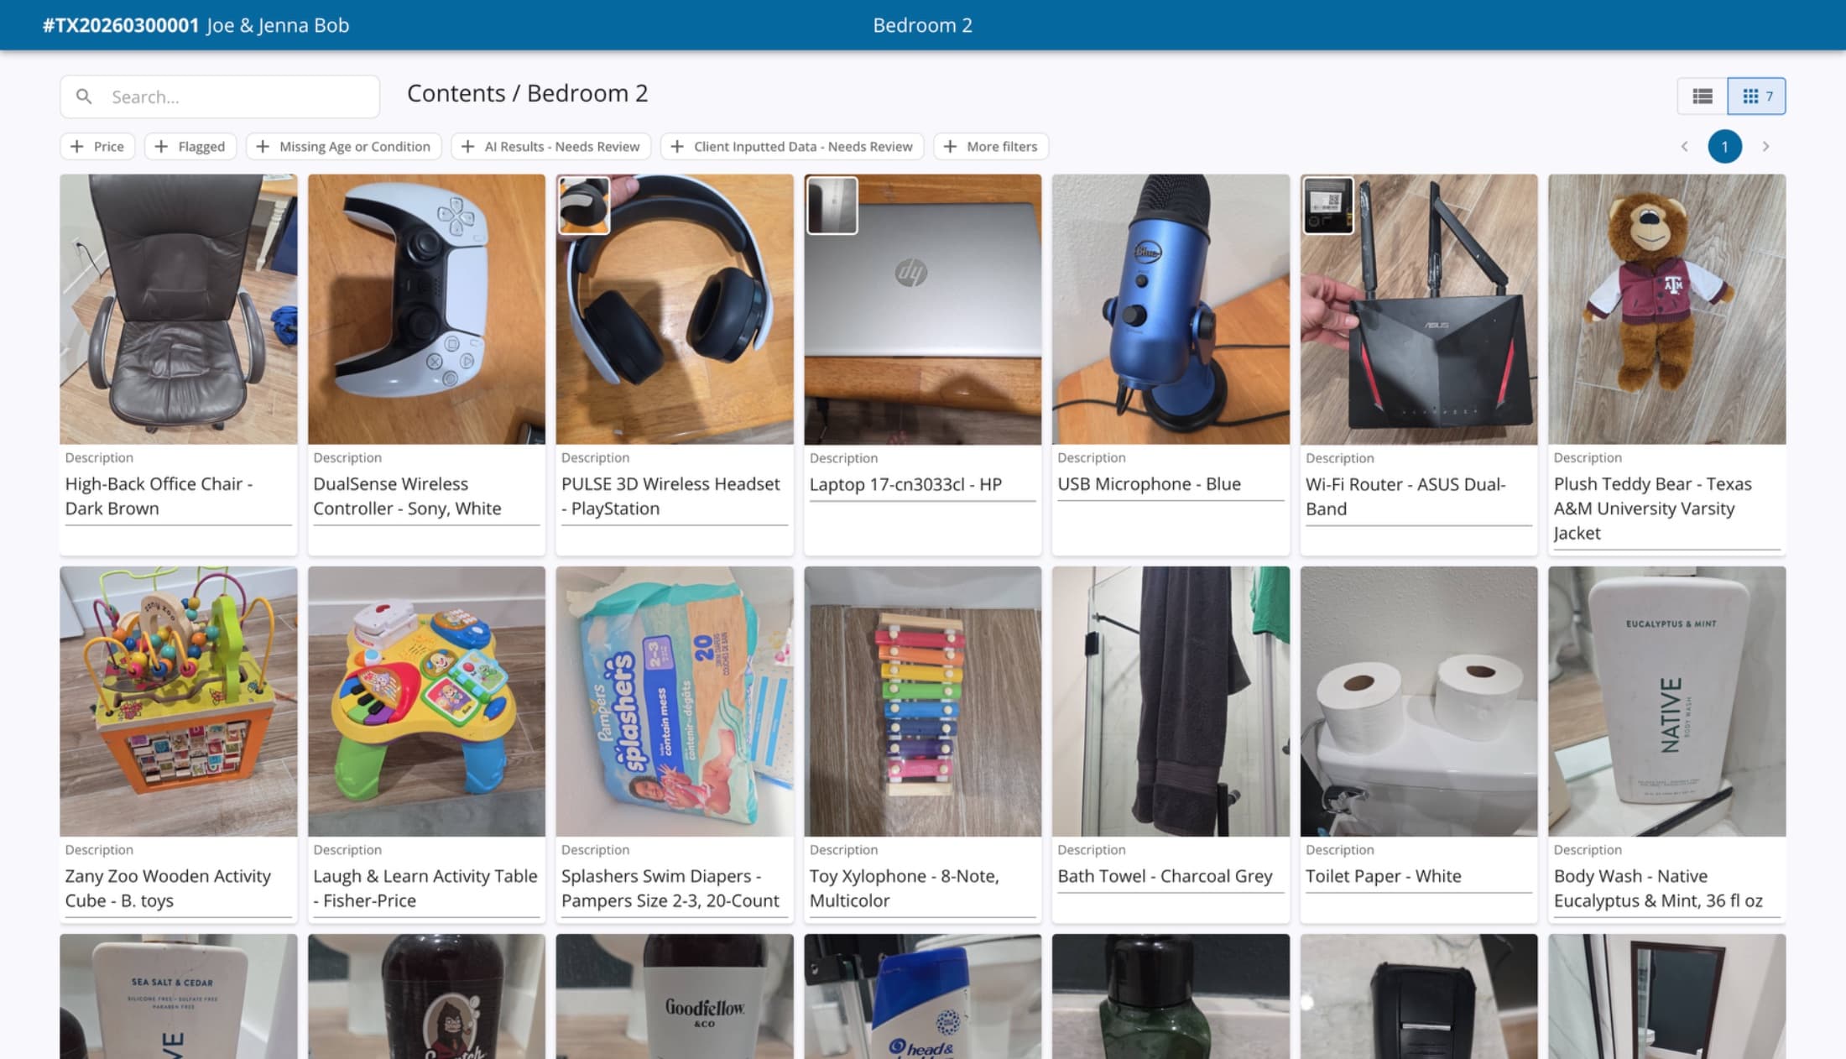Edit description Toilet Paper - White
Screen dimensions: 1846x1059
click(1419, 876)
